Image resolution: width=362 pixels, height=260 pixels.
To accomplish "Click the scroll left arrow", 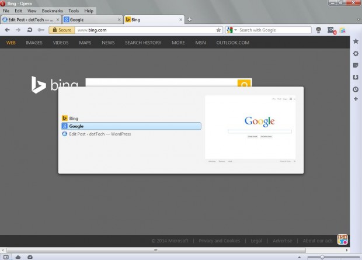I will tap(3, 250).
